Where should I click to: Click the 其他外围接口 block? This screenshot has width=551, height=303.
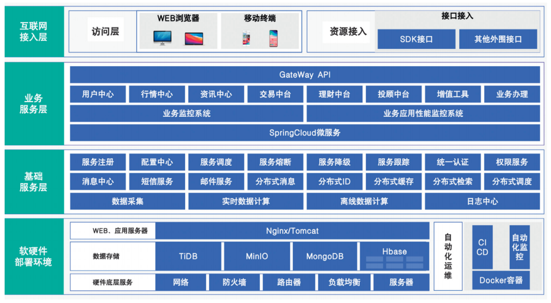tap(498, 39)
